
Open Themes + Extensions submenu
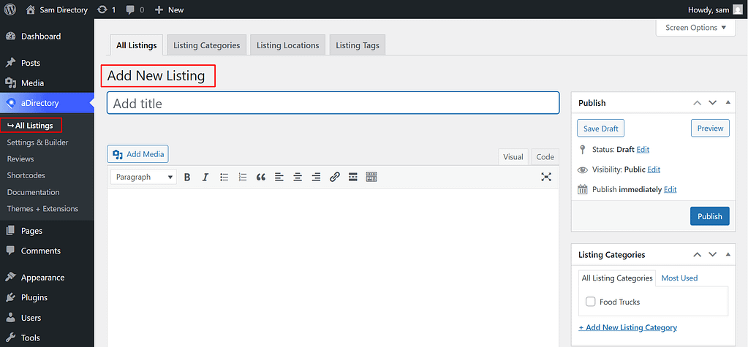[x=43, y=209]
